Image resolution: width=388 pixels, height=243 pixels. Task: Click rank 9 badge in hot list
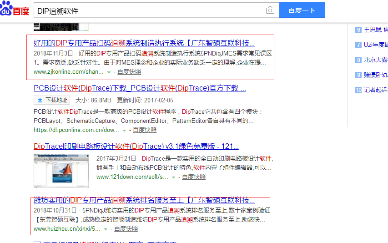pos(358,75)
